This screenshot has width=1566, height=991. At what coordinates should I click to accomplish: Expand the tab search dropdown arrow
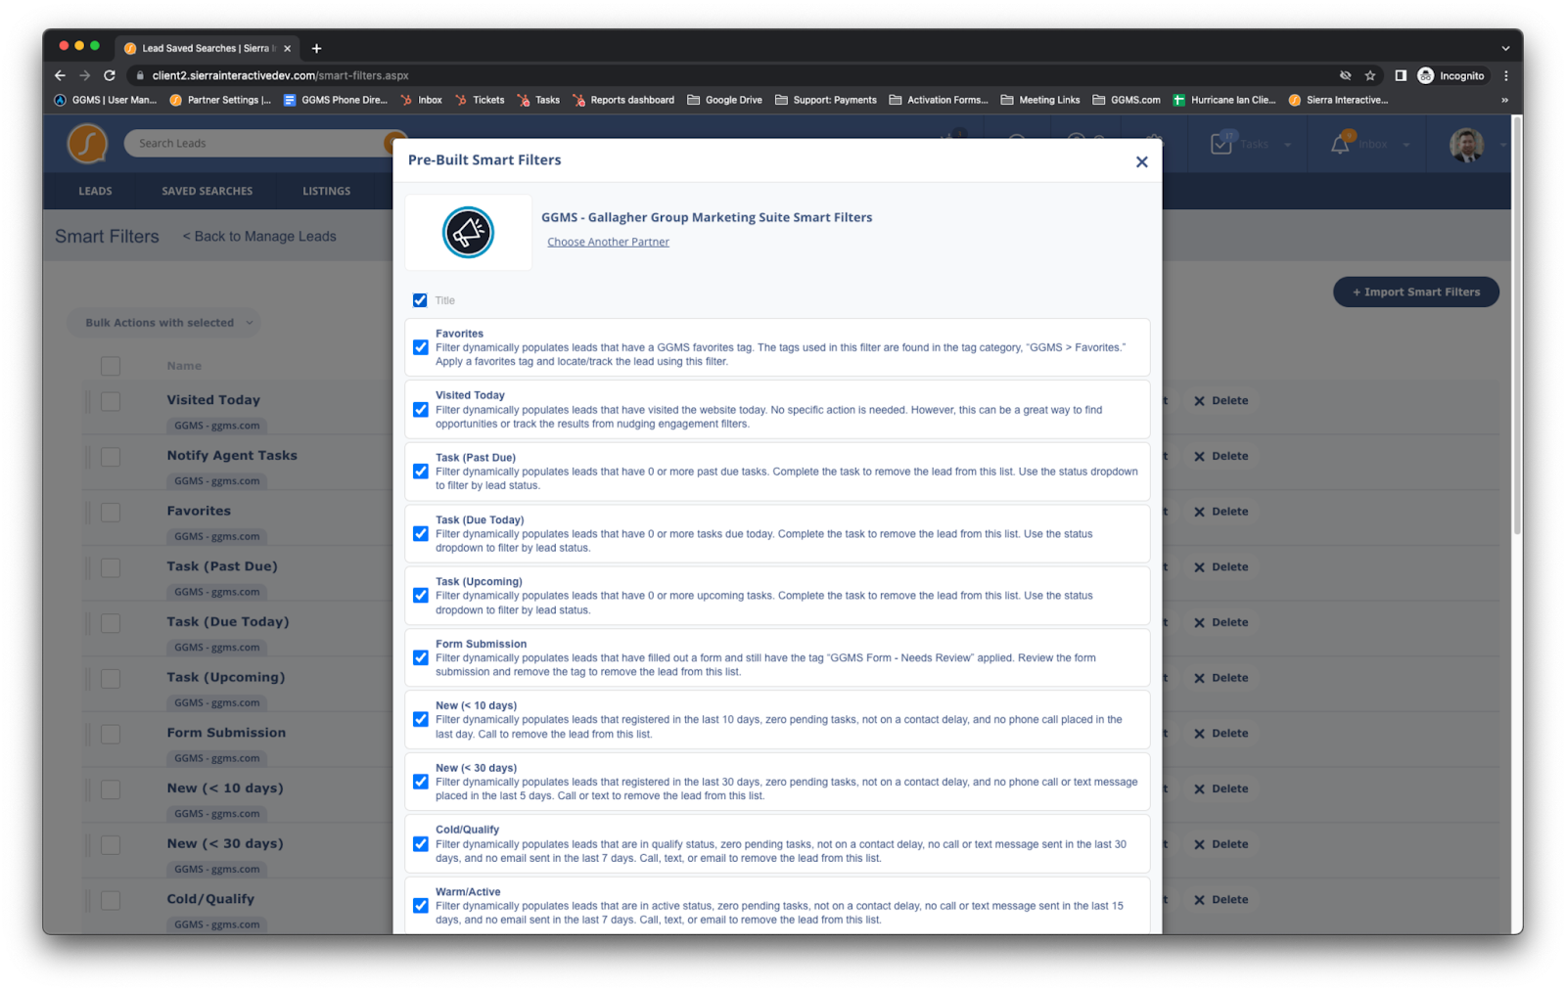[x=1504, y=48]
